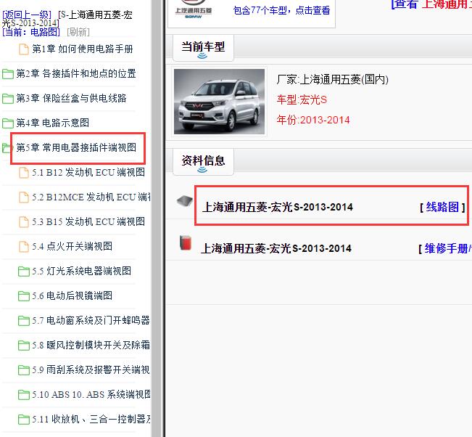Click the 宏光S car thumbnail image
Image resolution: width=472 pixels, height=437 pixels.
(219, 102)
